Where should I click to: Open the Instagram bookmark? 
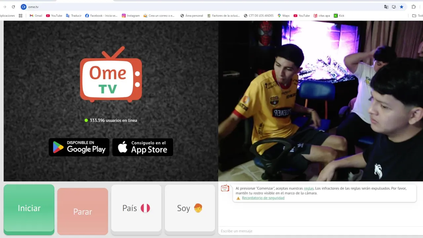click(x=131, y=16)
